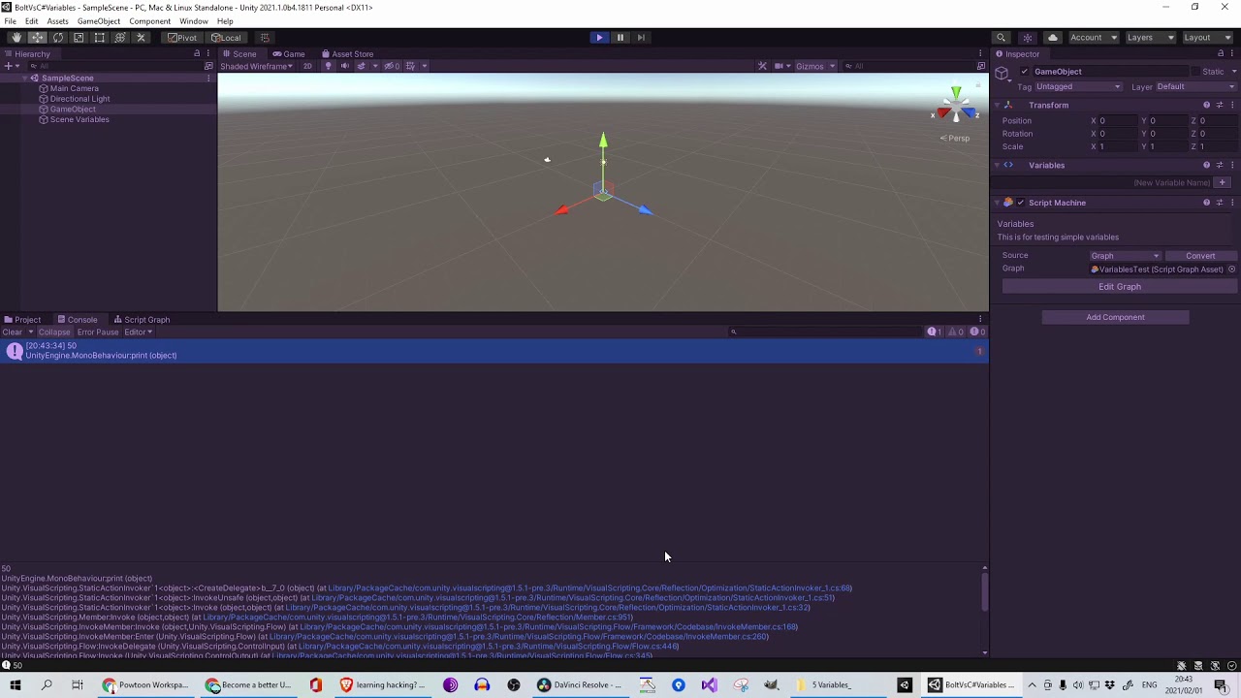The image size is (1241, 698).
Task: Open the Component menu
Action: (x=149, y=21)
